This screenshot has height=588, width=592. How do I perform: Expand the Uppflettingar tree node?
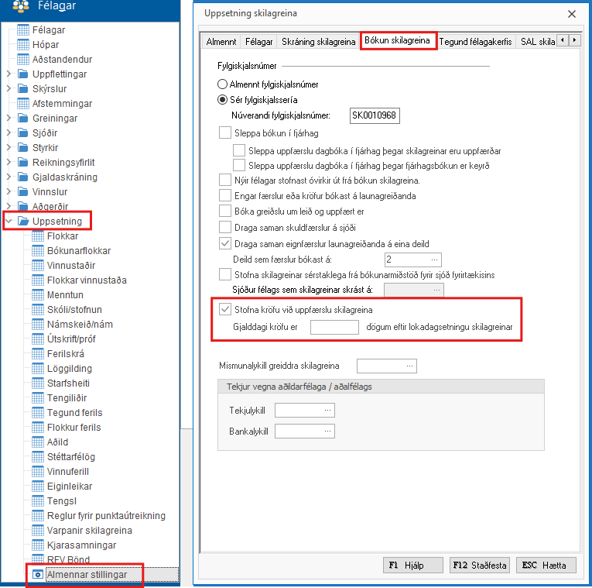[9, 74]
